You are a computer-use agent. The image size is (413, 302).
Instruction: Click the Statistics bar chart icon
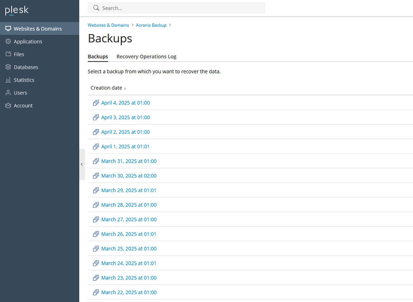coord(8,80)
